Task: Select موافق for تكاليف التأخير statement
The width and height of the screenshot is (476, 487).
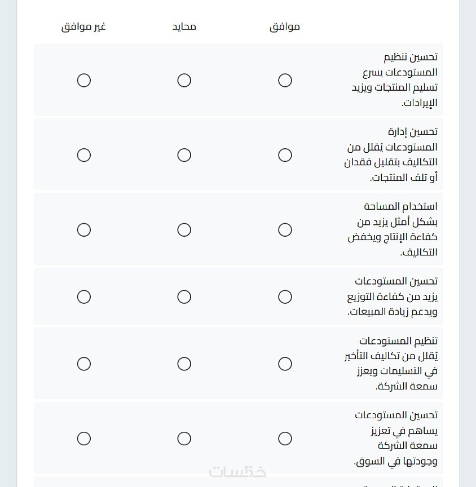Action: pos(285,364)
